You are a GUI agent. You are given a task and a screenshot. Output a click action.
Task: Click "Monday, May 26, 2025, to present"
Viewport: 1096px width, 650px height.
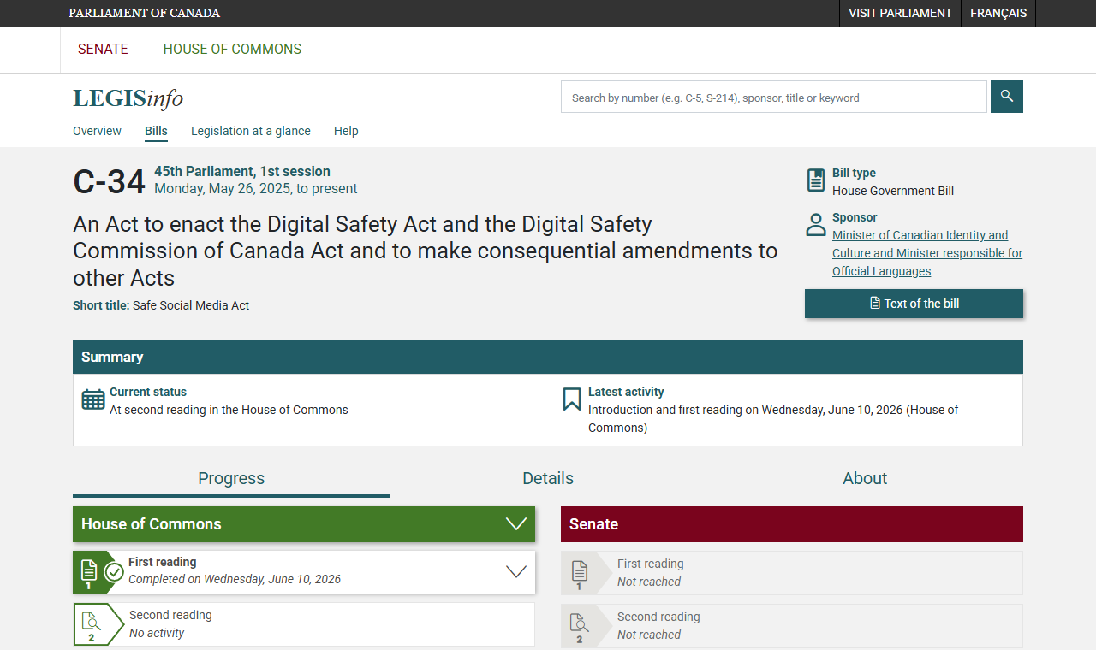coord(256,189)
